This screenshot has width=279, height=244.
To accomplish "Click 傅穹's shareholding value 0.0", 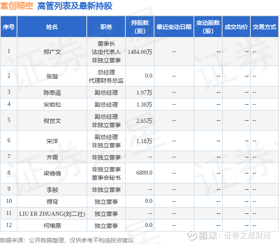I will (149, 201).
